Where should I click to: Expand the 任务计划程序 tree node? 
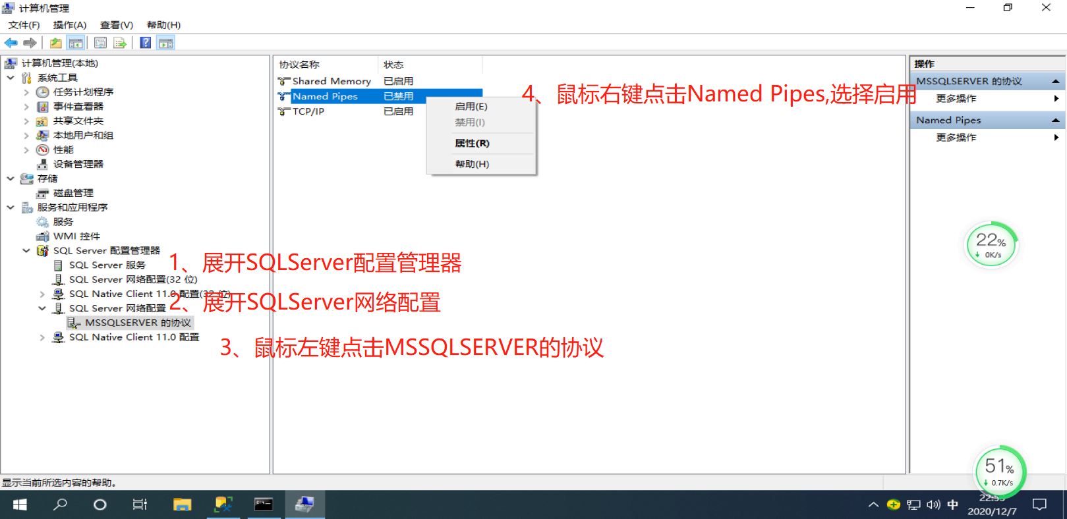[26, 92]
